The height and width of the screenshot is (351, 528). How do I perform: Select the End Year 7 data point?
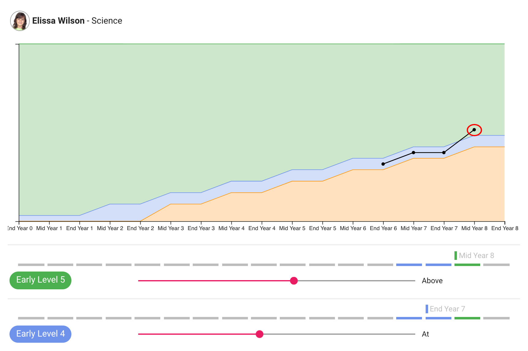pos(444,152)
